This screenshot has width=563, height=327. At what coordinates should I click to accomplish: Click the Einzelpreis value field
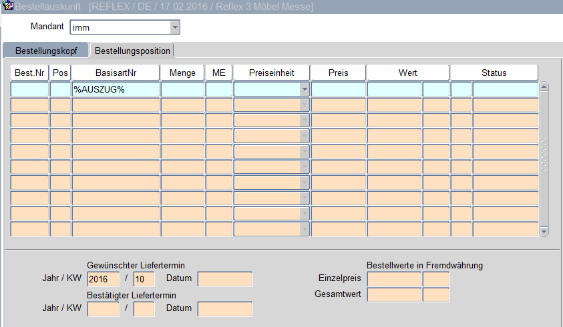point(394,279)
